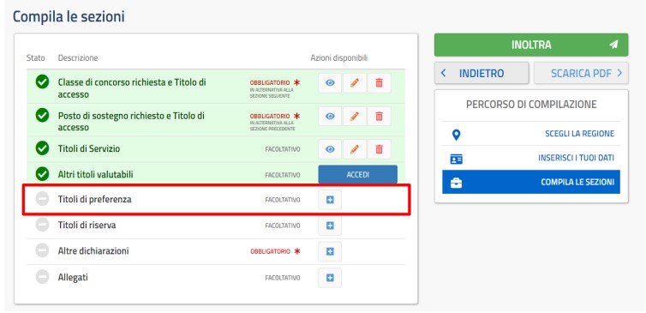
Task: Open the SCEGLI LA REGIONE step
Action: [x=531, y=134]
